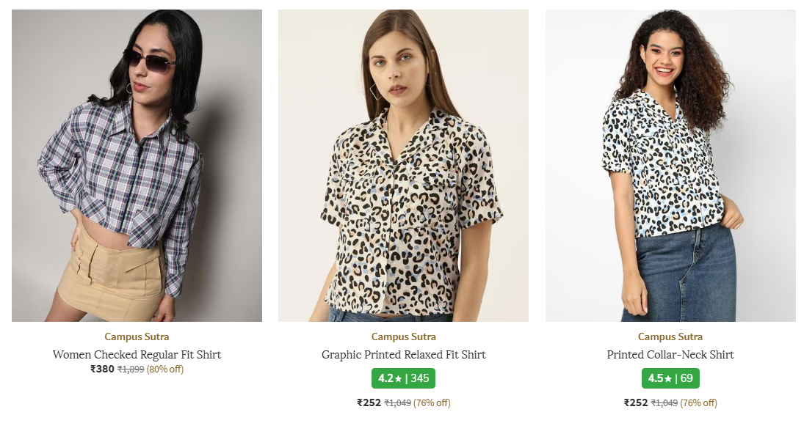Click the 4.2 star rating badge
Image resolution: width=804 pixels, height=434 pixels.
tap(403, 378)
